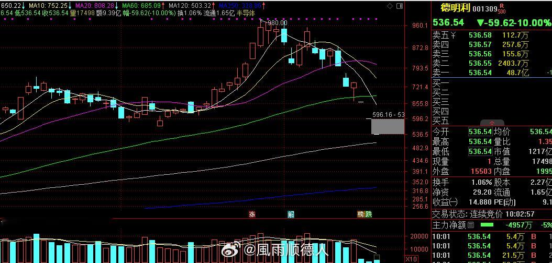The height and width of the screenshot is (263, 552).
Task: Click the 卖一 price 536.54
Action: pos(480,73)
